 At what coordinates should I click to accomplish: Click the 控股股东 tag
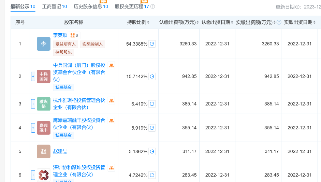click(63, 52)
